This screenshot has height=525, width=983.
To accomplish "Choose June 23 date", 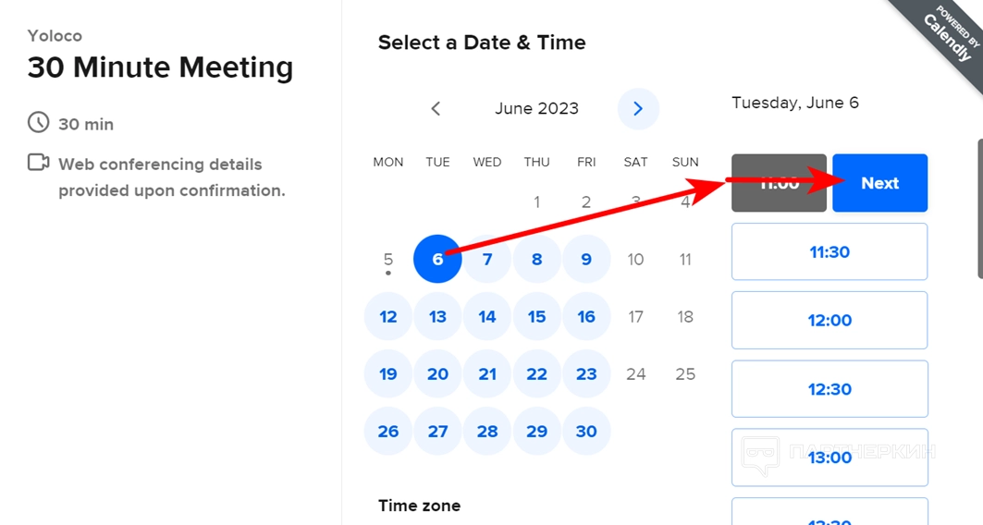I will pyautogui.click(x=586, y=374).
